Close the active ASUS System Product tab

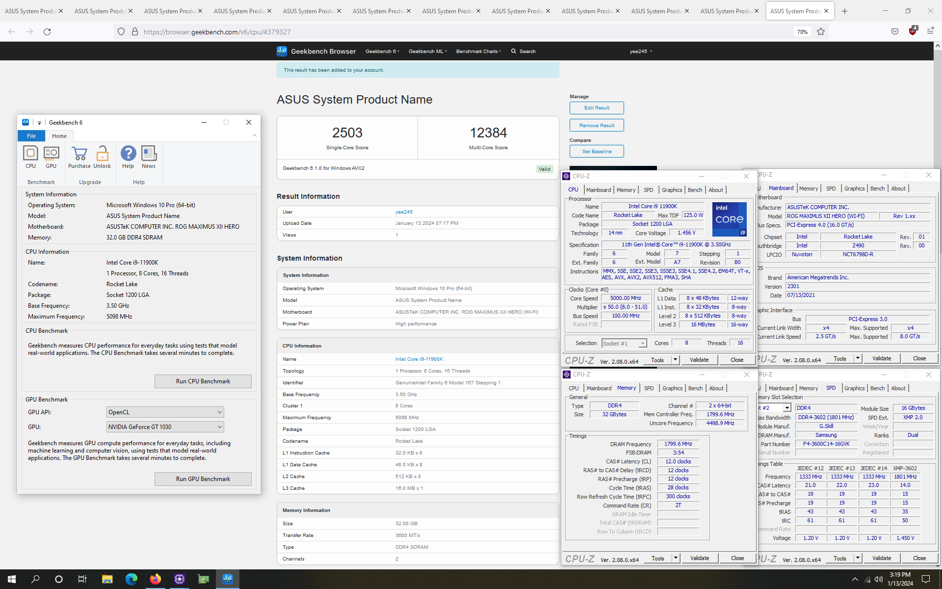point(826,11)
